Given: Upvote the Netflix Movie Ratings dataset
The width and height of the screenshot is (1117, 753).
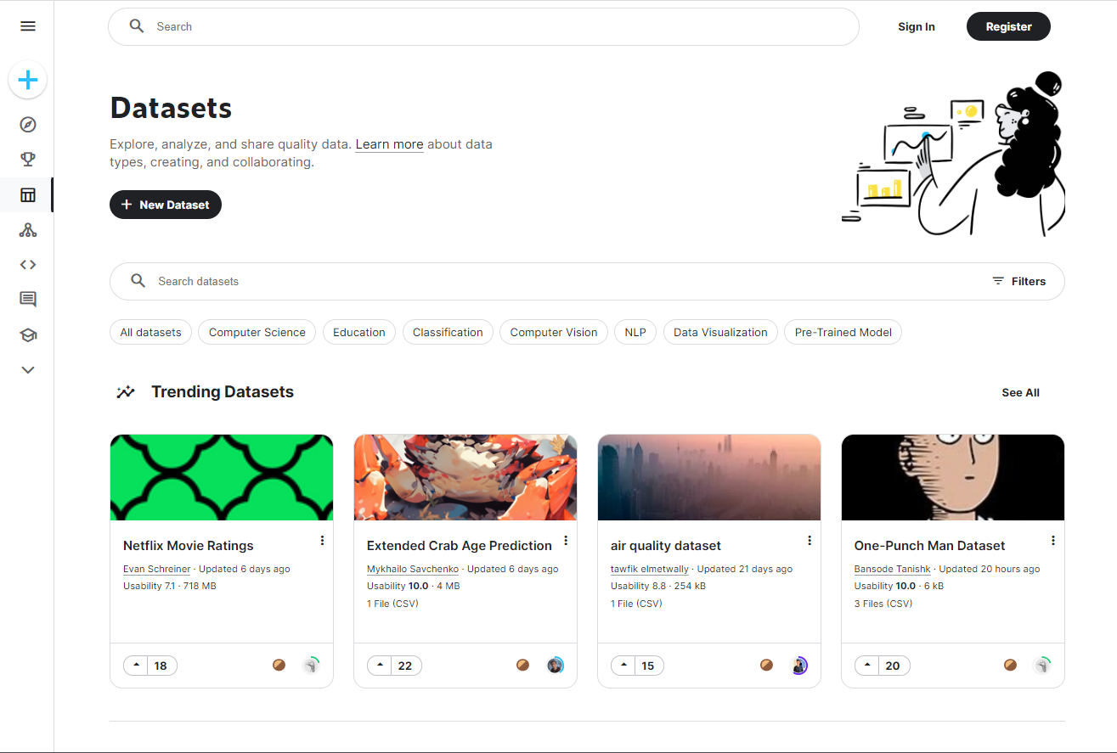Looking at the screenshot, I should tap(137, 666).
